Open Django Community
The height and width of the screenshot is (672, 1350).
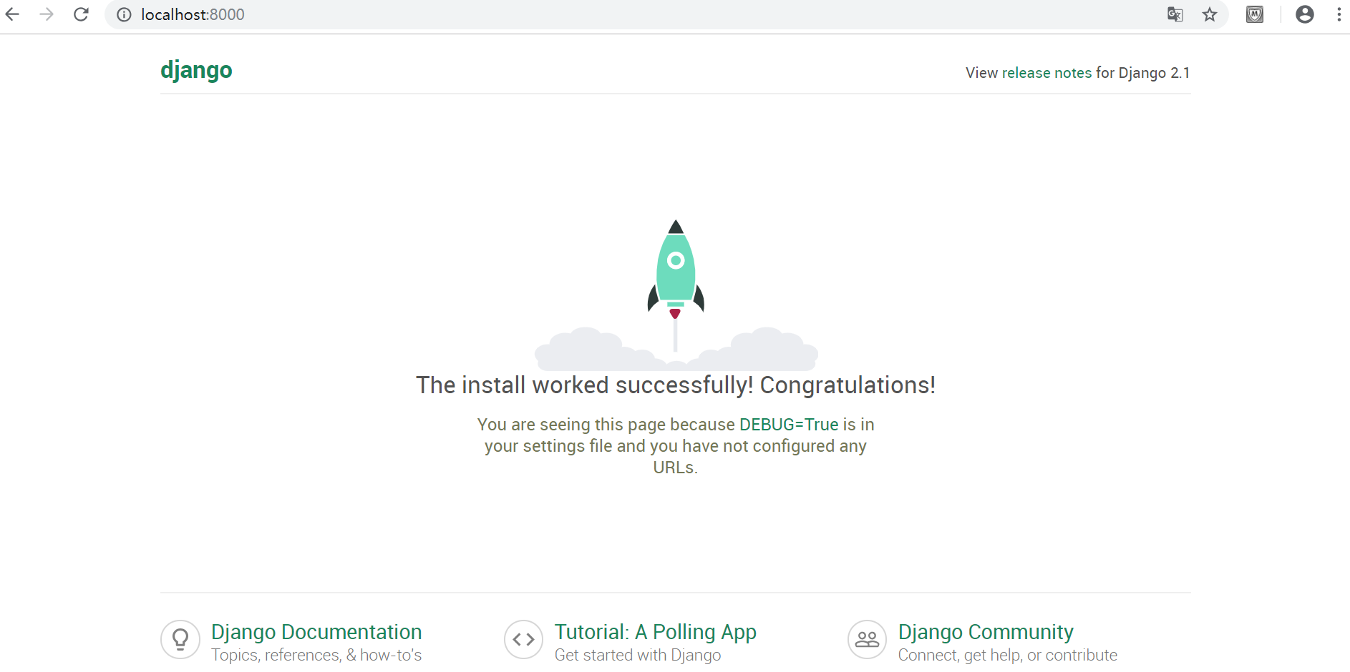986,632
